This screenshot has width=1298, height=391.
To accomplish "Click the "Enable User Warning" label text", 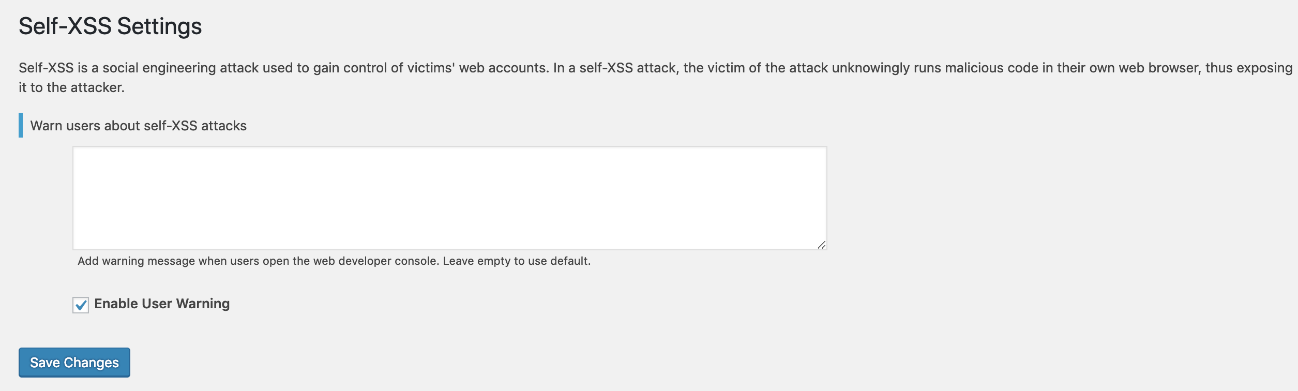I will coord(162,304).
